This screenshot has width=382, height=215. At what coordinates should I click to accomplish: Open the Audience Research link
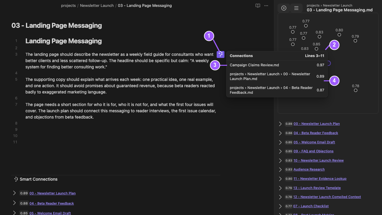309,169
